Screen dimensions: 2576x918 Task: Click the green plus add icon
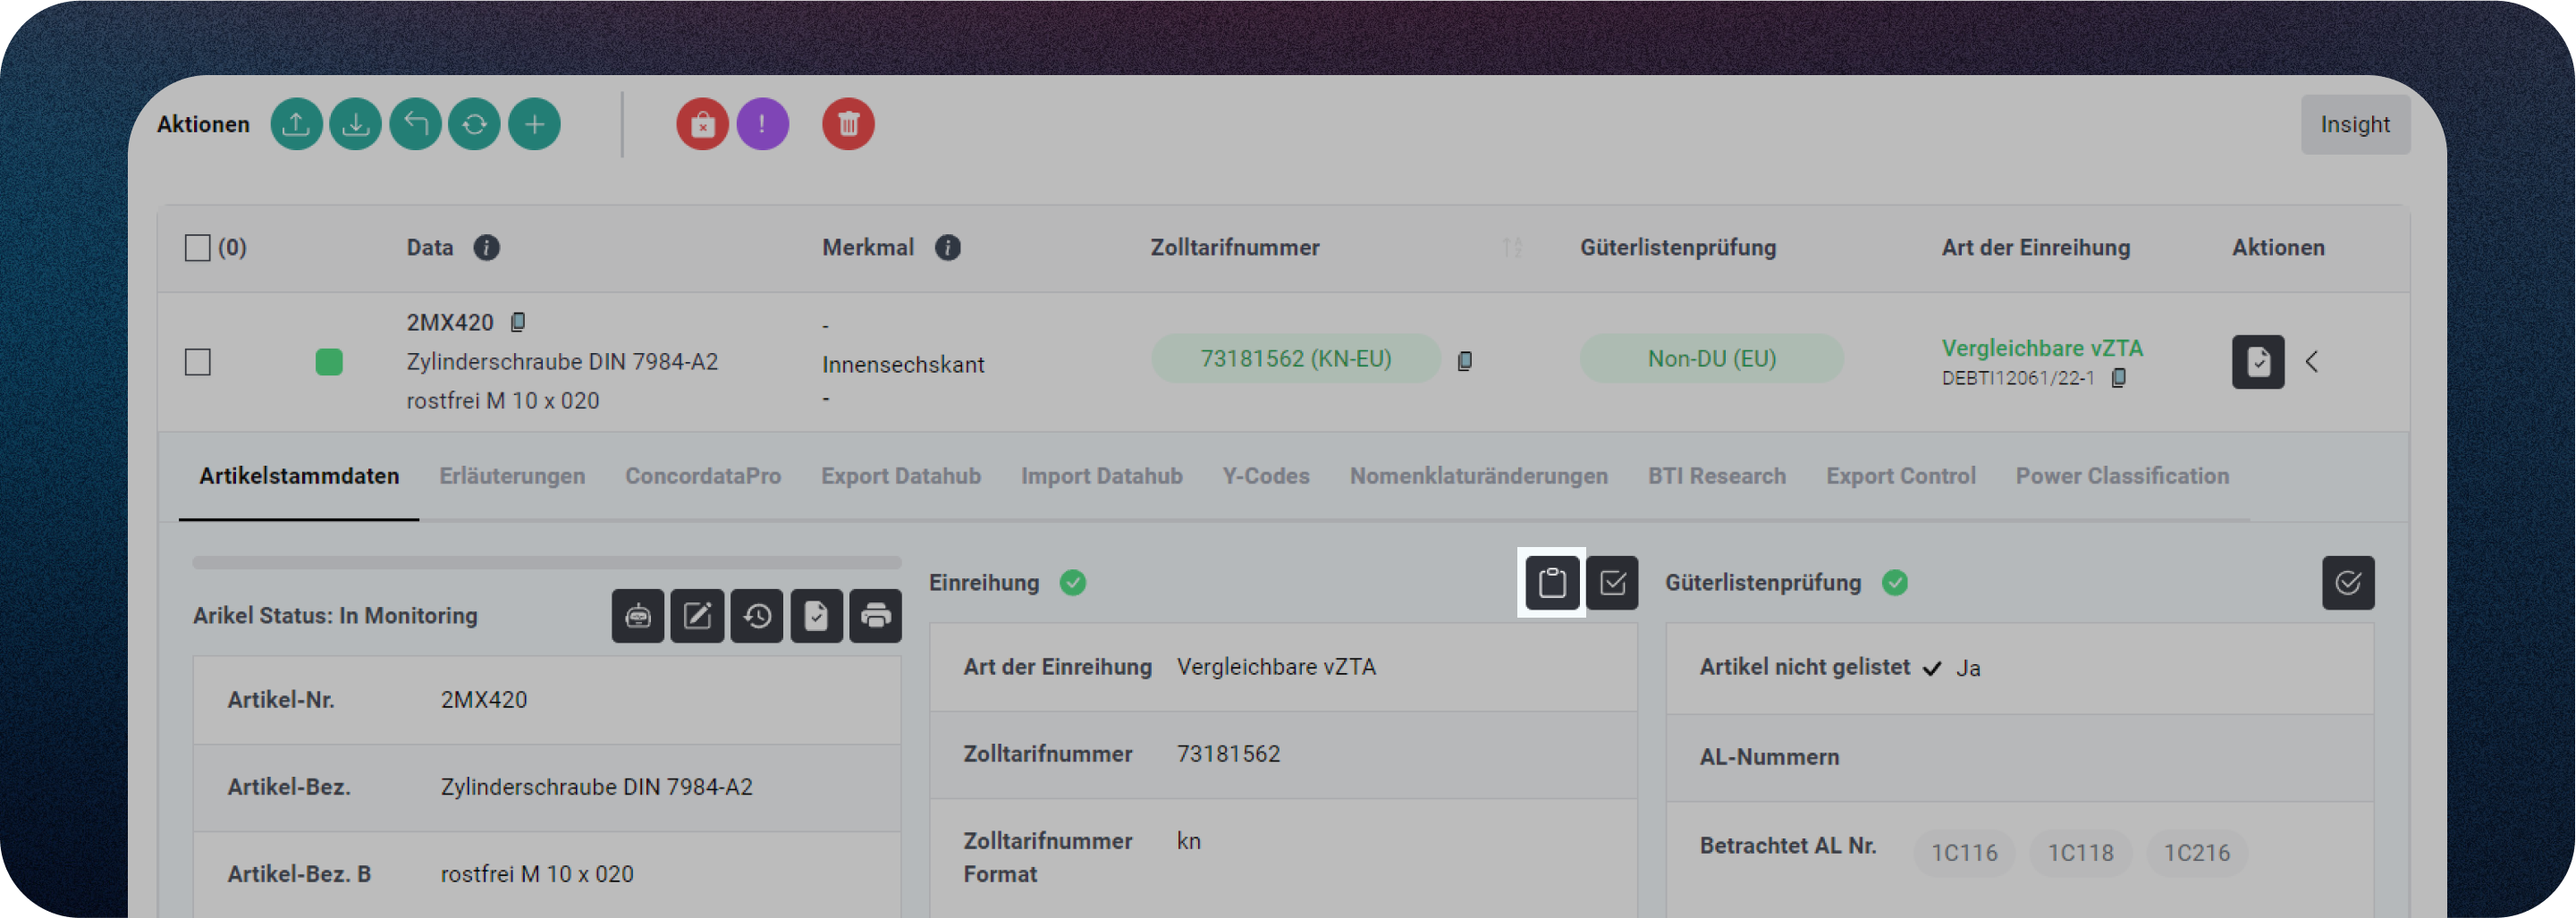point(534,124)
